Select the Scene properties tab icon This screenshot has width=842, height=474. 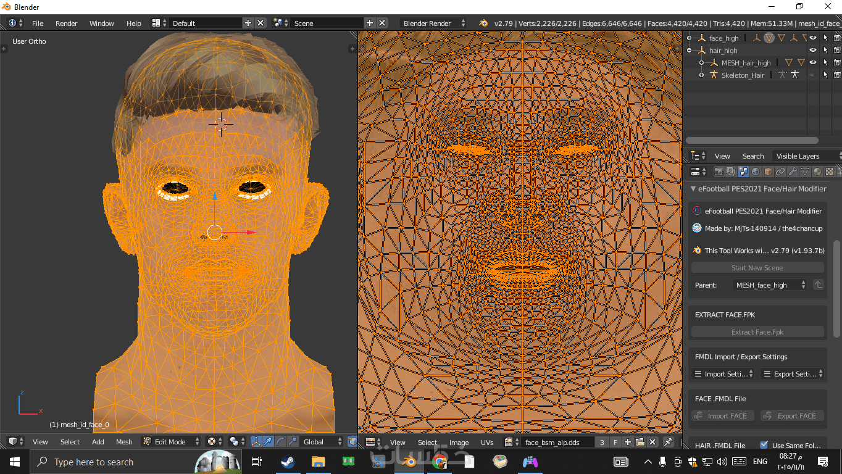pos(743,172)
